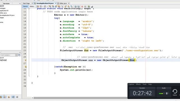Click Find Previous Occurrence icon
Viewport: 180px width, 101px height.
tap(53, 6)
